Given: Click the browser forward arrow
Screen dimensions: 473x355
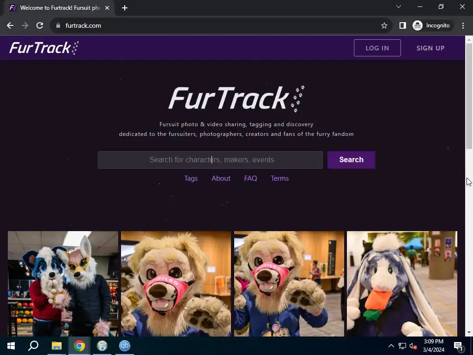Looking at the screenshot, I should point(25,26).
